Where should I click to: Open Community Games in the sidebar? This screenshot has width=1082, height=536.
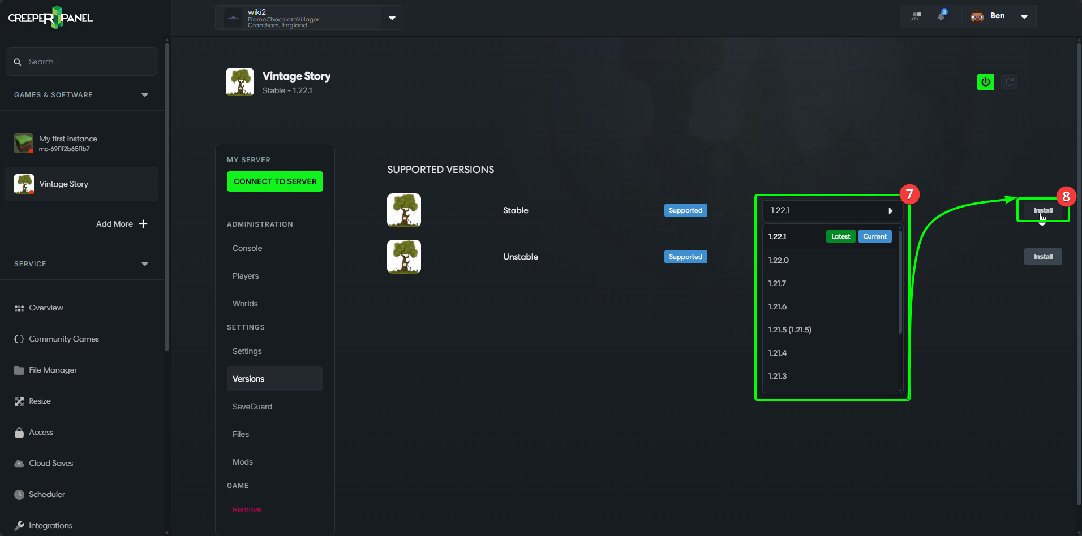pos(64,339)
